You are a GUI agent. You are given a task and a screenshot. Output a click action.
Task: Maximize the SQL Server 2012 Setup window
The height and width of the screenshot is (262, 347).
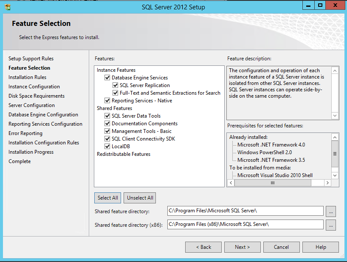pyautogui.click(x=320, y=6)
